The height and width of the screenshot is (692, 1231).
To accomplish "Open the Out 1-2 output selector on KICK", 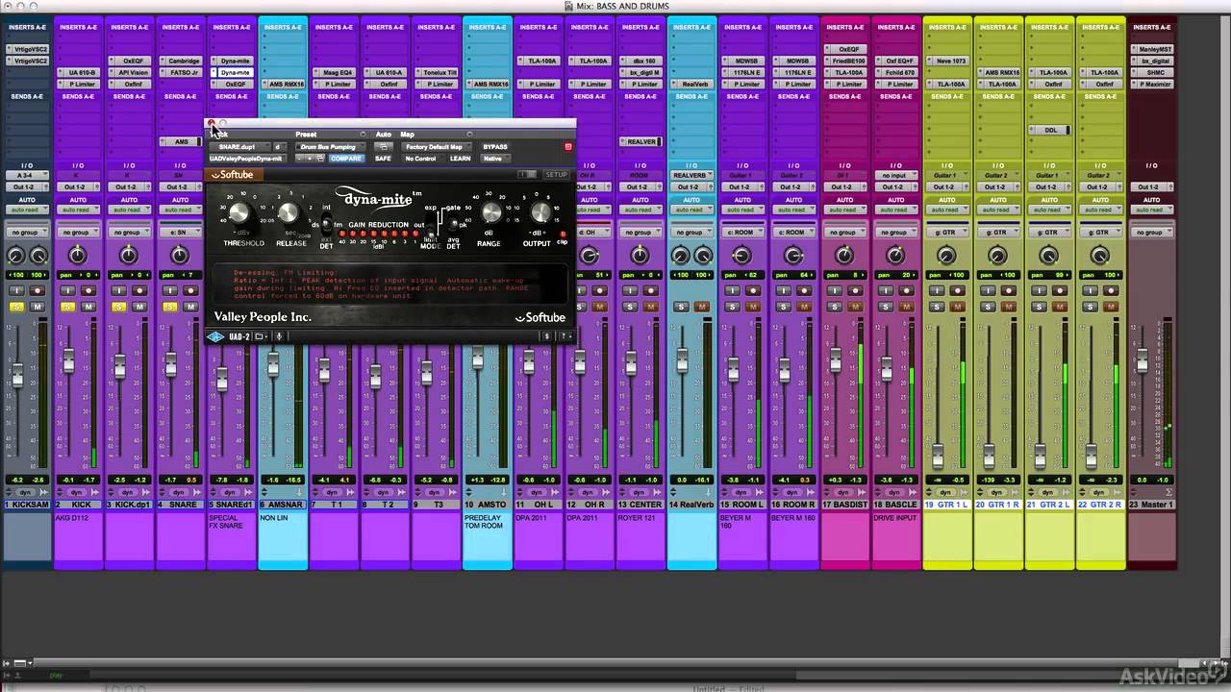I will [77, 187].
